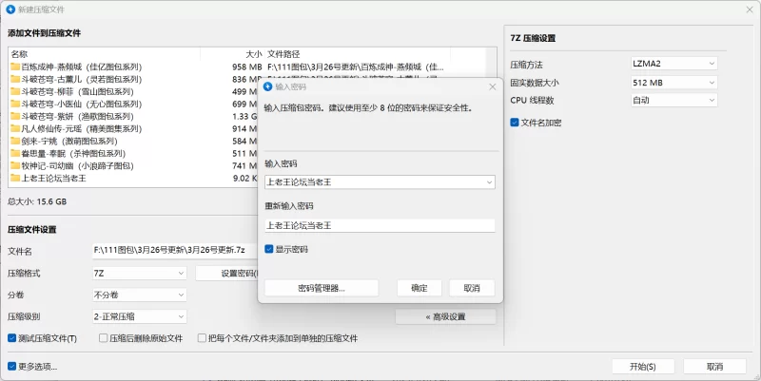Open the 压缩级别 dropdown
This screenshot has height=381, width=761.
[x=139, y=316]
